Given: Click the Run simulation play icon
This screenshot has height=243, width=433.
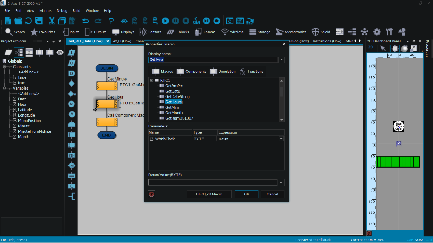Looking at the screenshot, I should coord(165,21).
